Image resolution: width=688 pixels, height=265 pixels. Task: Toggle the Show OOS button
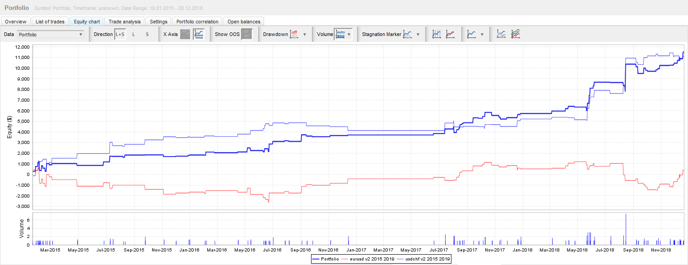tap(247, 34)
